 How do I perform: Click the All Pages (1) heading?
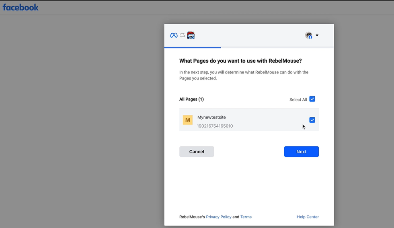[191, 99]
